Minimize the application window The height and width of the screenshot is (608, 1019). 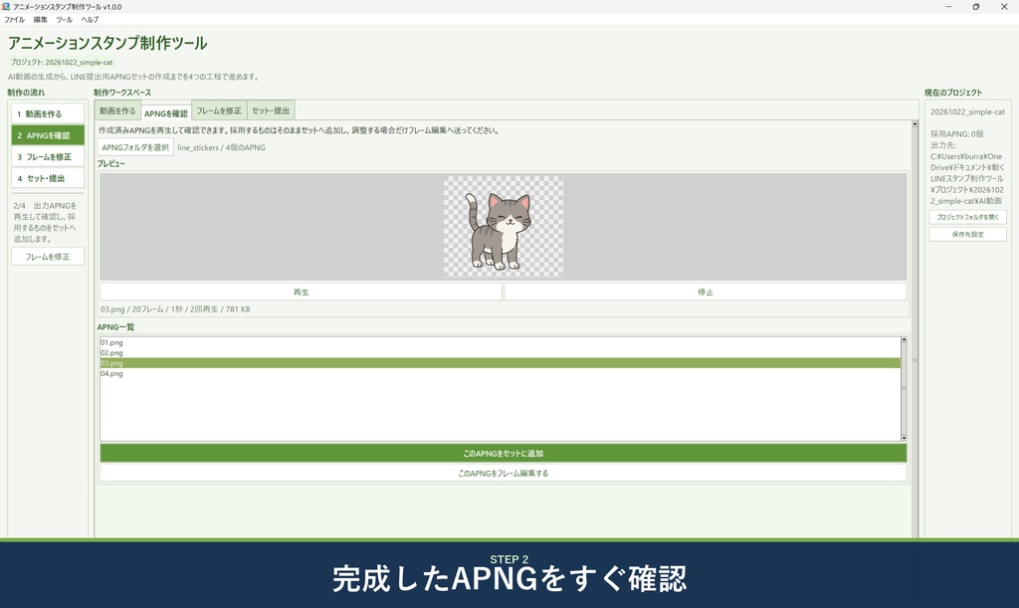[x=948, y=7]
